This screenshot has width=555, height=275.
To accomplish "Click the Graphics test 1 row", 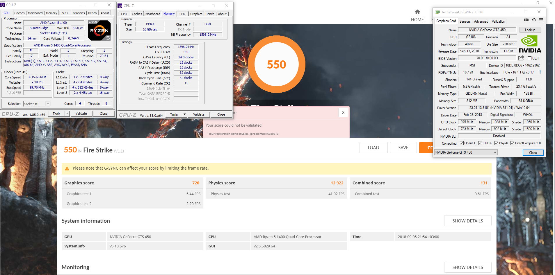I will [x=133, y=194].
